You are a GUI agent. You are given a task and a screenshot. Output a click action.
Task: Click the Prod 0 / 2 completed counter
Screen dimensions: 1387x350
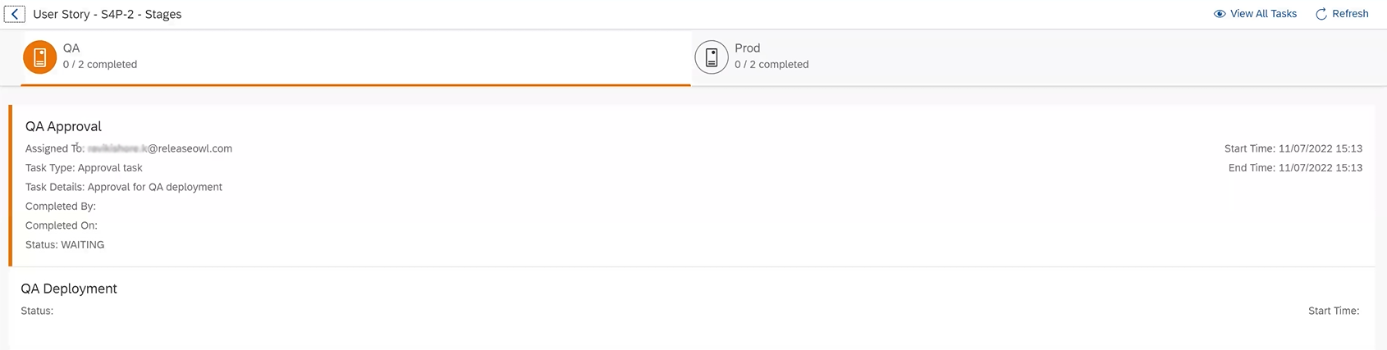[x=771, y=65]
